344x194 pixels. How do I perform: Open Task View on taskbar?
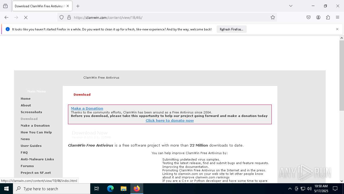tap(97, 189)
